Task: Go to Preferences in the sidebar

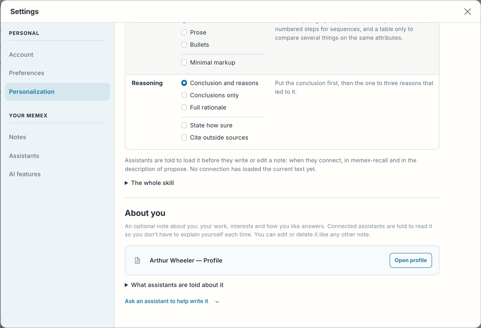Action: pos(57,73)
